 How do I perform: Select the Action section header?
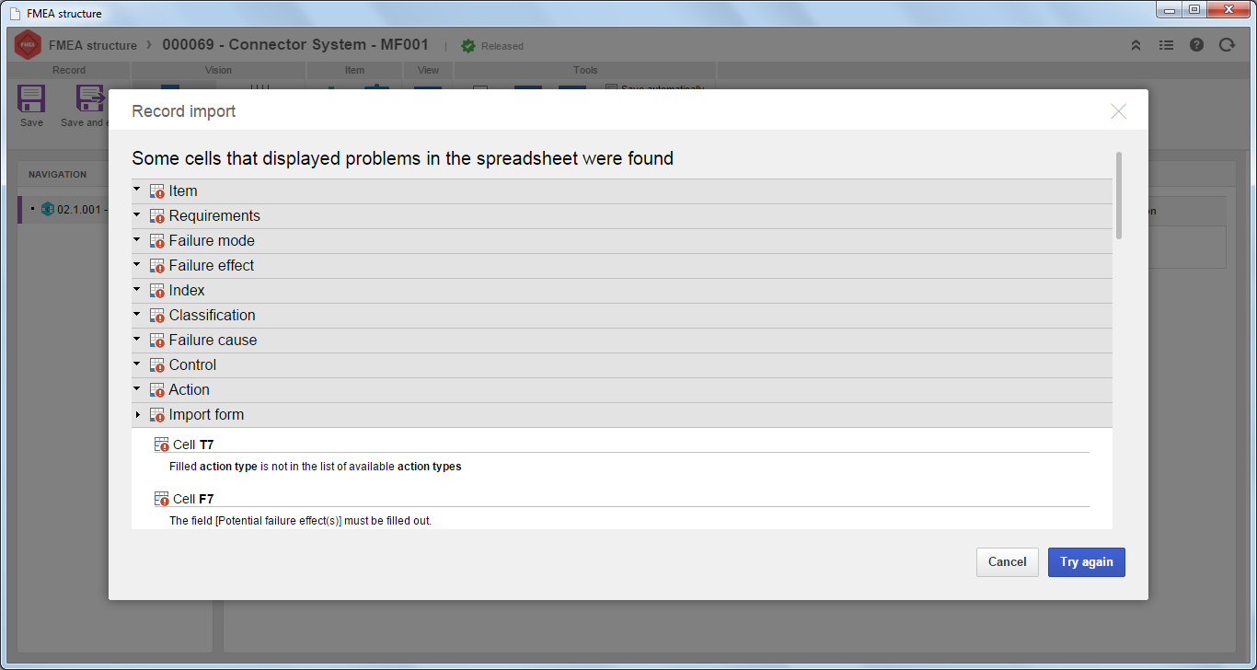coord(622,389)
